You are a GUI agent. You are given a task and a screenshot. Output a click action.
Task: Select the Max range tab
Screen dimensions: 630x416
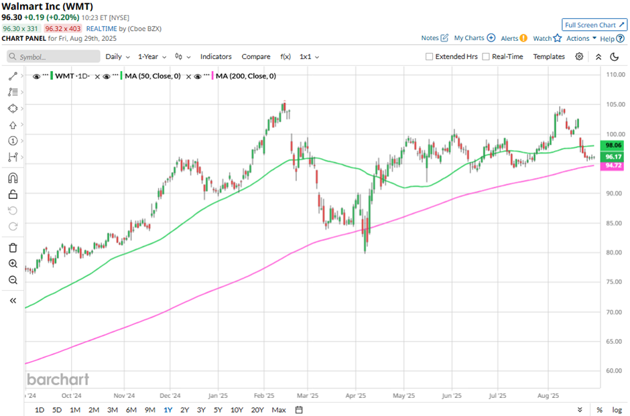pyautogui.click(x=278, y=409)
